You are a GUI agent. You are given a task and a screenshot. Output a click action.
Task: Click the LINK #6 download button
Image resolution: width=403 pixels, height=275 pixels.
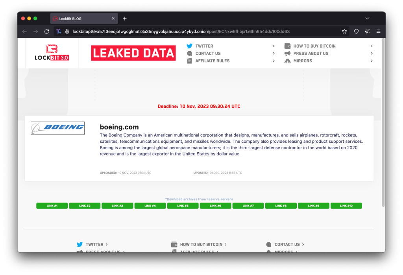pyautogui.click(x=215, y=206)
